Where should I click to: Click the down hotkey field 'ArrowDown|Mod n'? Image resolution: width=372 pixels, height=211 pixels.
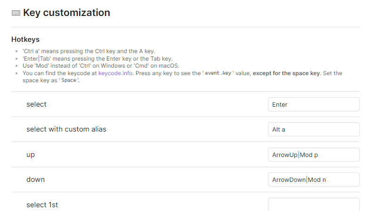pyautogui.click(x=314, y=180)
